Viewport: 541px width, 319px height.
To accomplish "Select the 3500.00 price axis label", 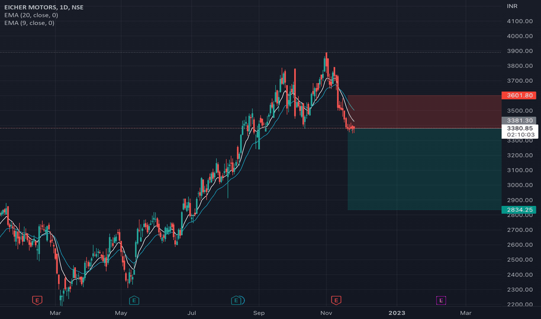I will (520, 111).
